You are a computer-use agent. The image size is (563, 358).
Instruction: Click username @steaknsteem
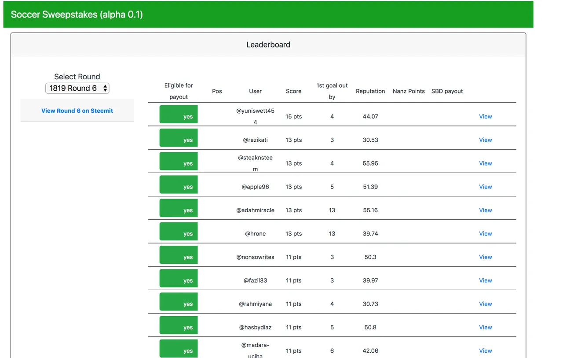point(256,163)
